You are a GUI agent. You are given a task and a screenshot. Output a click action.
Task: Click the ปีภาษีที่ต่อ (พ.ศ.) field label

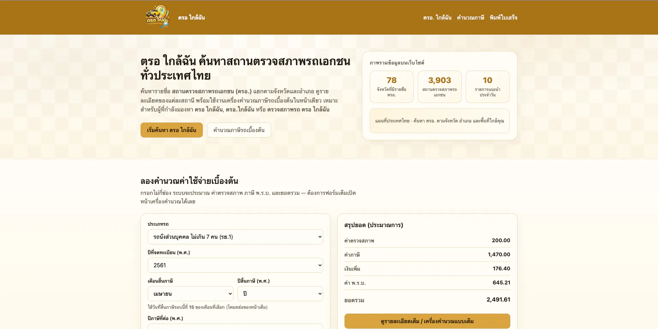coord(165,318)
